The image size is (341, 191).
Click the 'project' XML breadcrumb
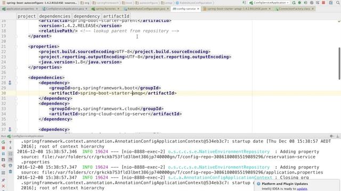[27, 16]
